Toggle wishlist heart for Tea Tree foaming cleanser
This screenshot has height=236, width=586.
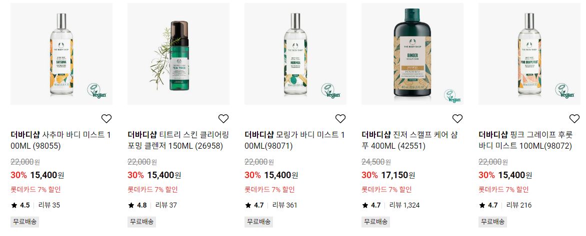[223, 119]
